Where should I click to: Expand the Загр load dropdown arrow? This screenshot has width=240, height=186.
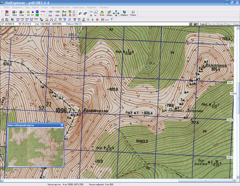pos(16,12)
